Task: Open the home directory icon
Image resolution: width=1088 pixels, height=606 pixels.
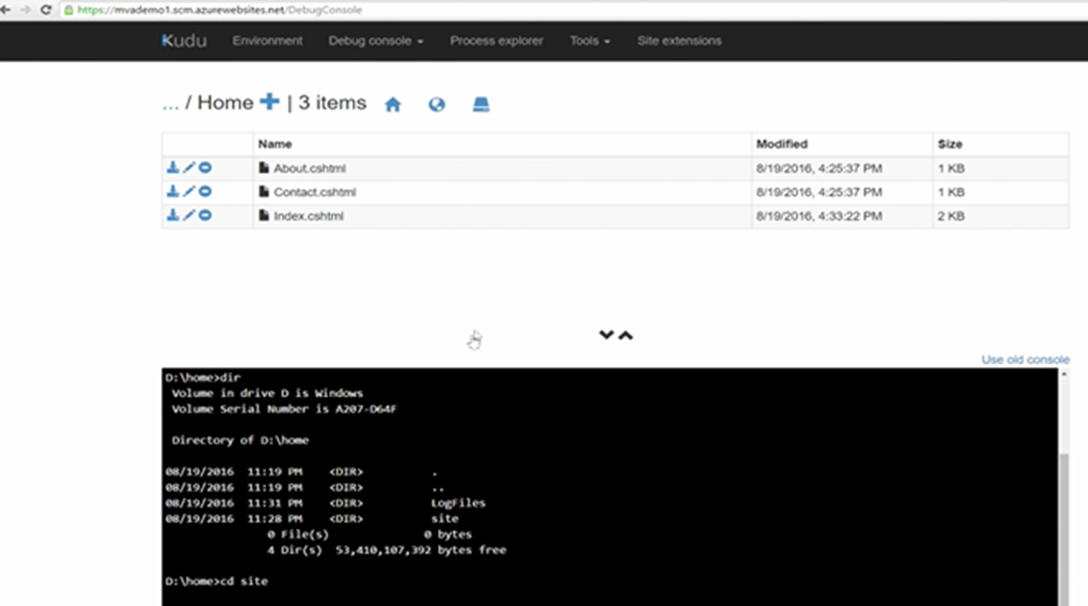Action: tap(393, 104)
